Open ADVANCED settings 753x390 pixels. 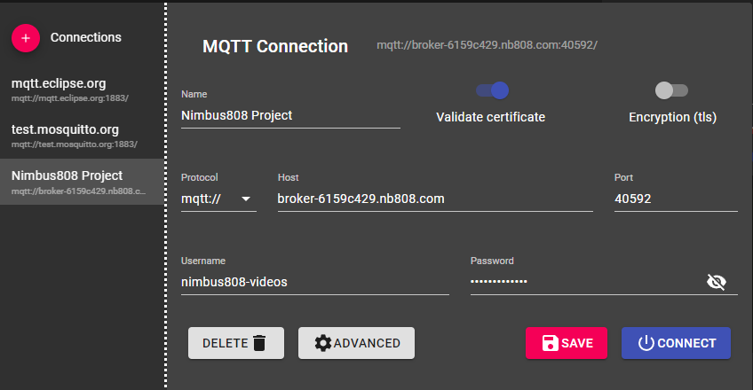tap(356, 343)
